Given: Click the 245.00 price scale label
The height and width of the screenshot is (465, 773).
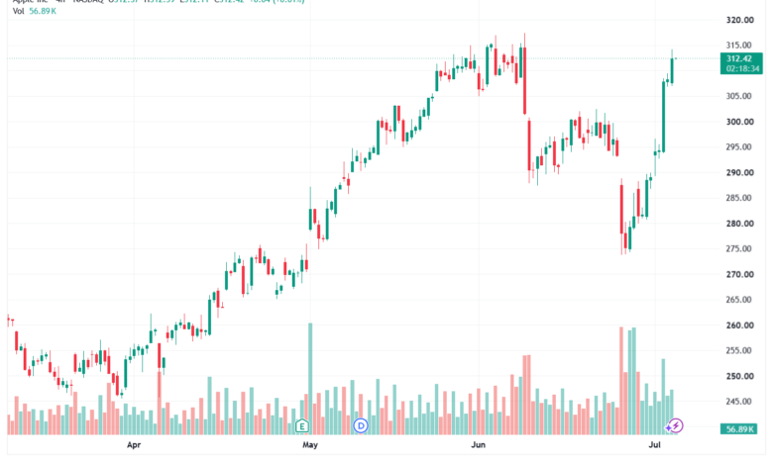Looking at the screenshot, I should (740, 402).
